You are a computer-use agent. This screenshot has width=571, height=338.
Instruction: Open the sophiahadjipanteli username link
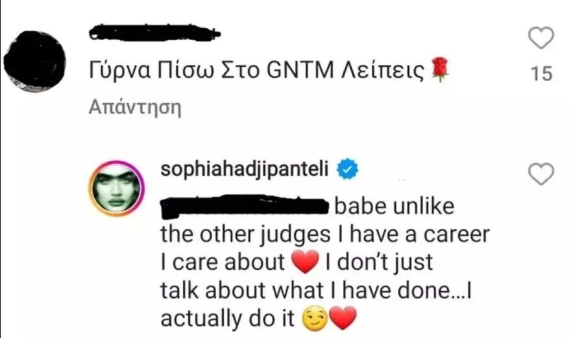(248, 171)
